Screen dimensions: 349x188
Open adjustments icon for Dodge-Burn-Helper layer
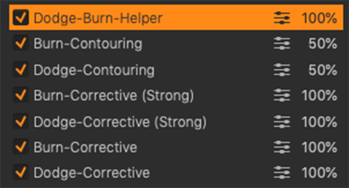pyautogui.click(x=282, y=18)
